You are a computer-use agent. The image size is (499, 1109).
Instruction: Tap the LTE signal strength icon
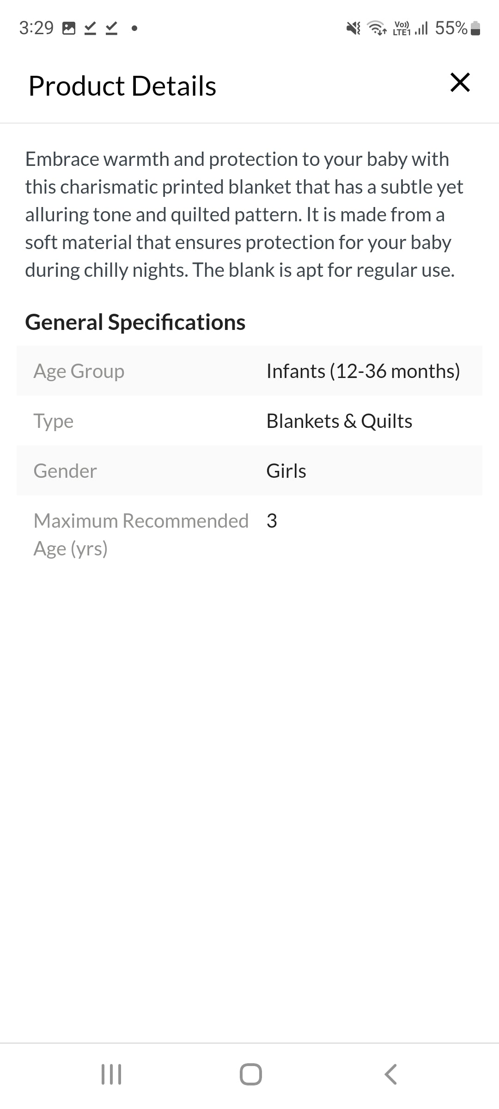point(411,28)
